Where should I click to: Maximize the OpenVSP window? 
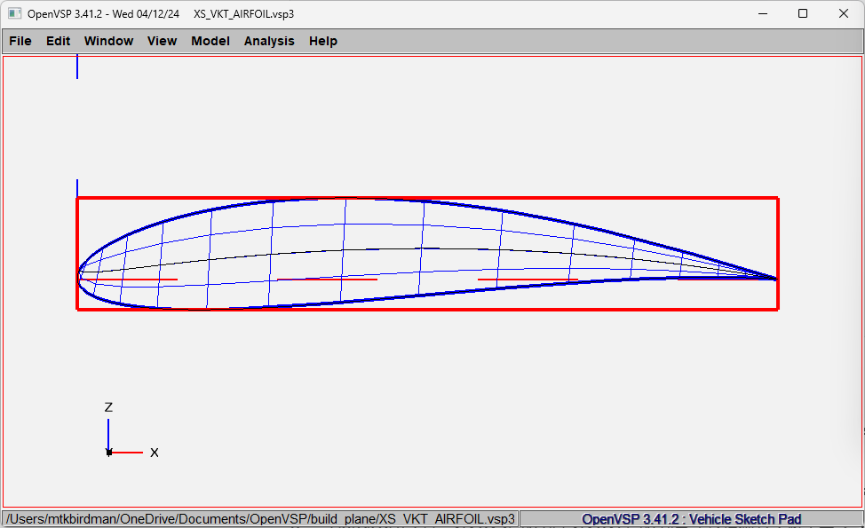[x=803, y=14]
